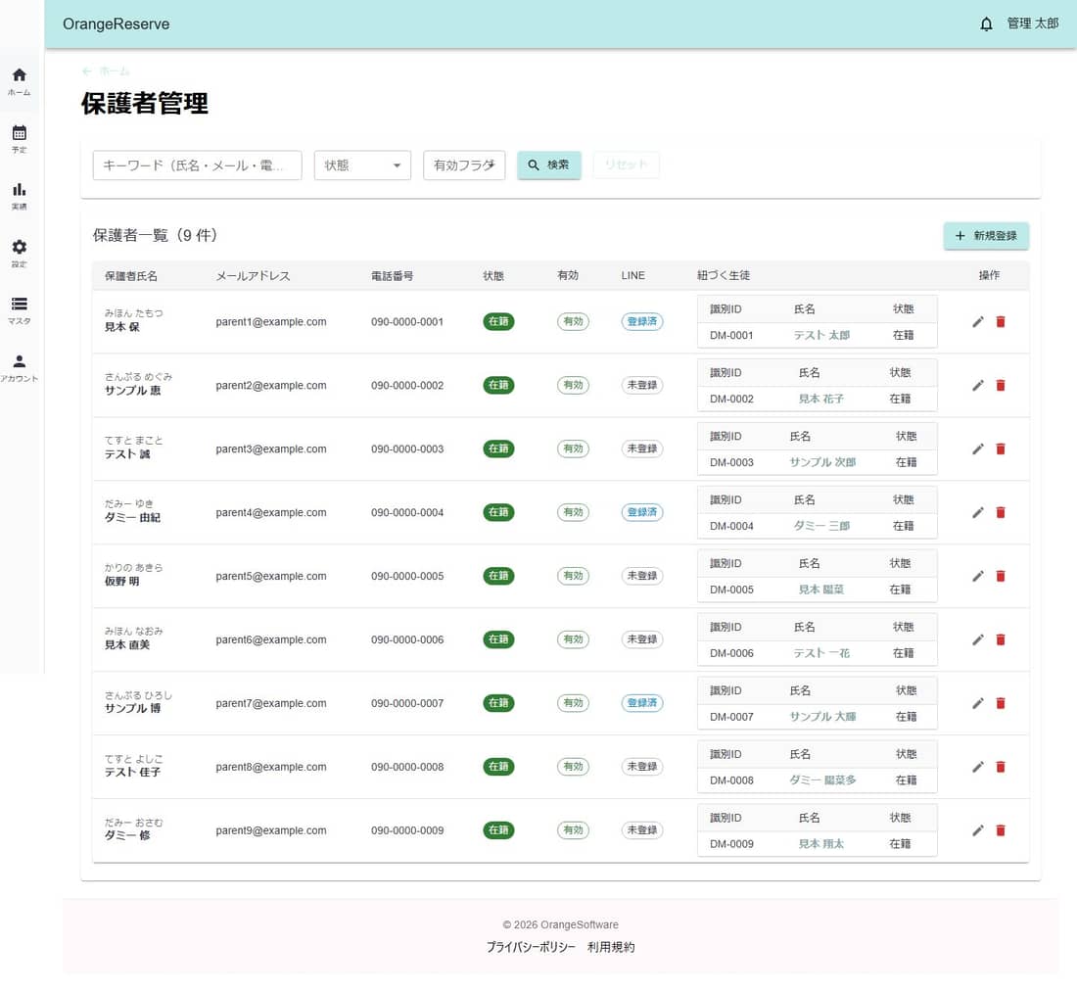Click the 登録済 LINE chip for parent7@example.com
1077x992 pixels.
point(642,703)
